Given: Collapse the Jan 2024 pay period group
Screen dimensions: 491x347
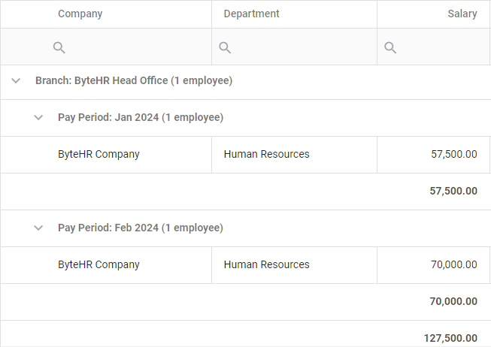Looking at the screenshot, I should [38, 118].
